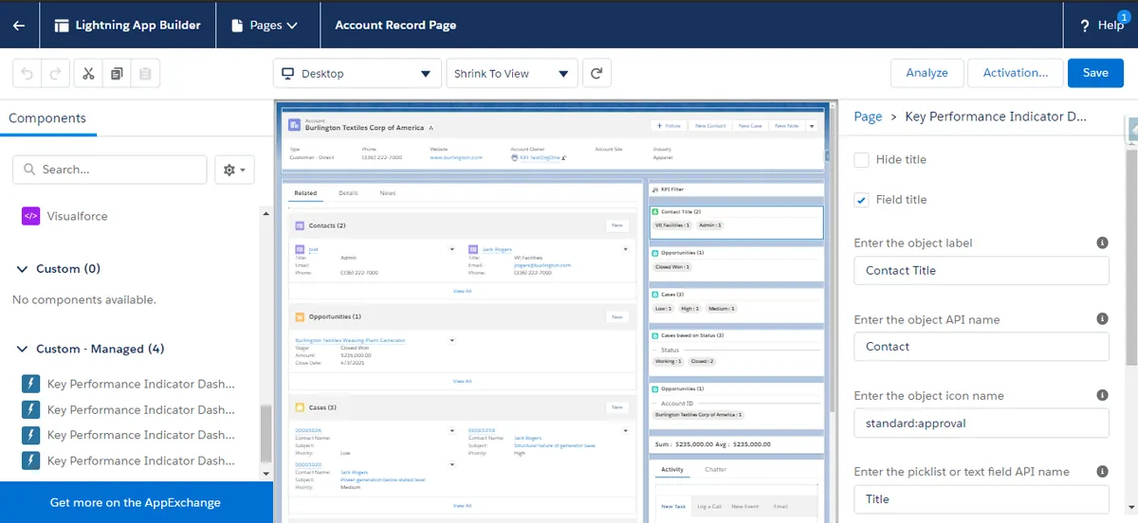Click the Redo arrow icon
Screen dimensions: 1138x523
pos(56,73)
